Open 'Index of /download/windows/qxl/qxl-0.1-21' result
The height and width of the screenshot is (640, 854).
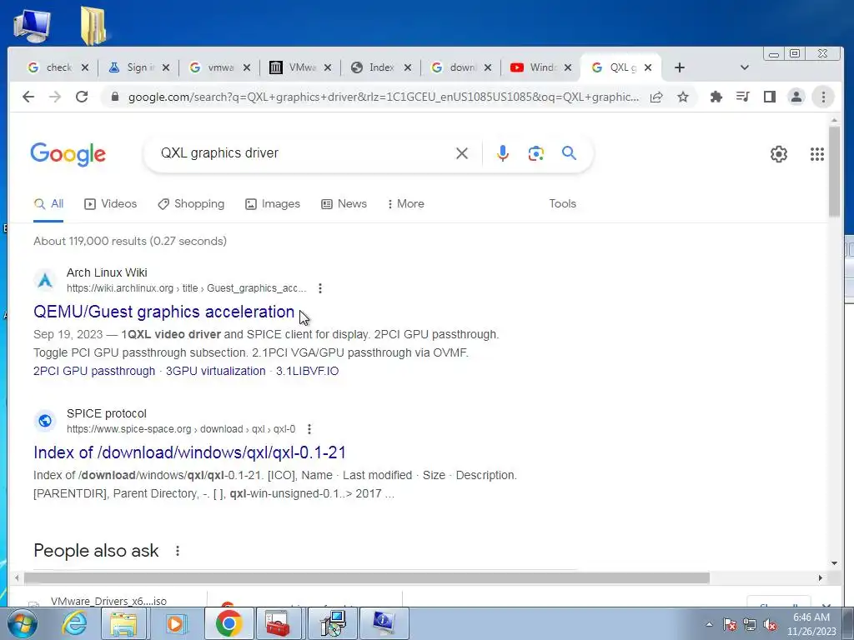189,452
